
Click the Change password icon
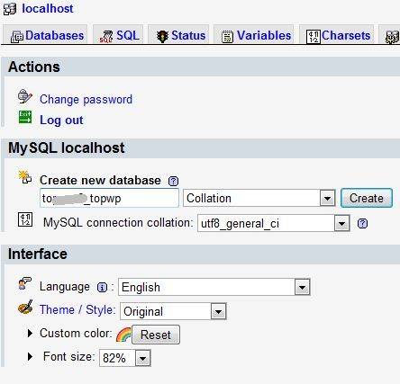click(25, 96)
